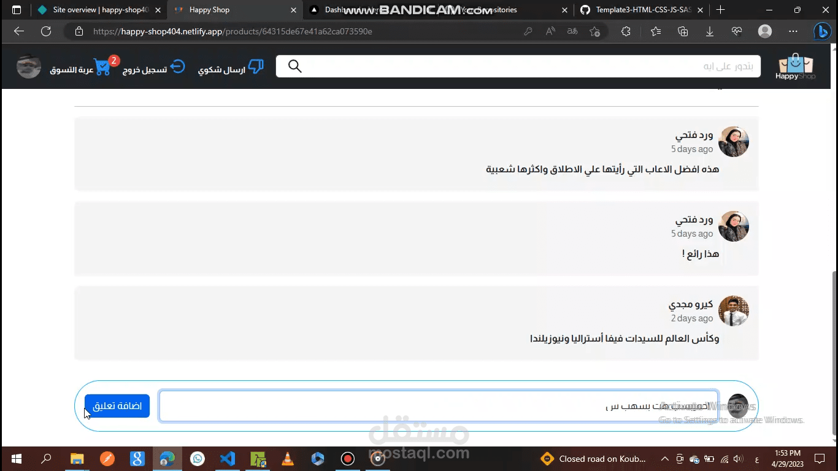Click the عربة التسوق link

pos(72,70)
